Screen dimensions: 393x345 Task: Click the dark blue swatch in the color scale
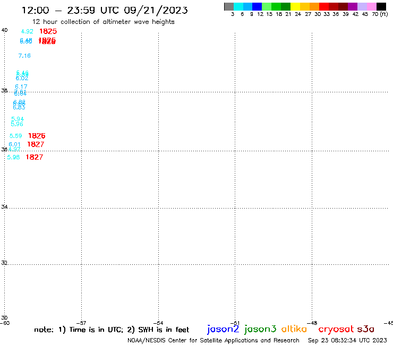tap(257, 6)
